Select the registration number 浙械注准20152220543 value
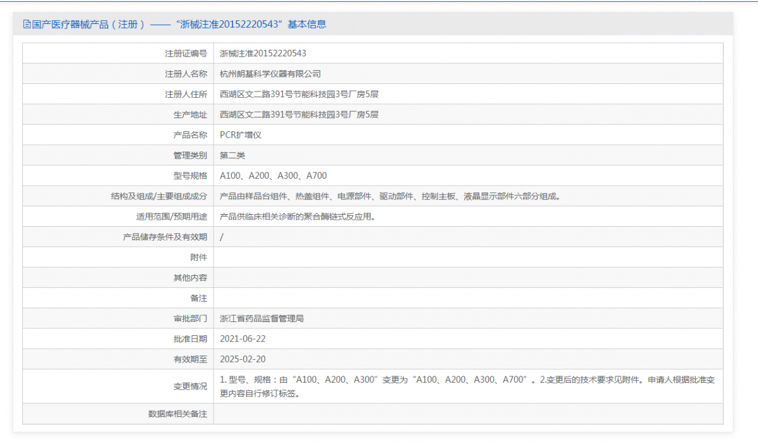Image resolution: width=758 pixels, height=442 pixels. point(263,54)
